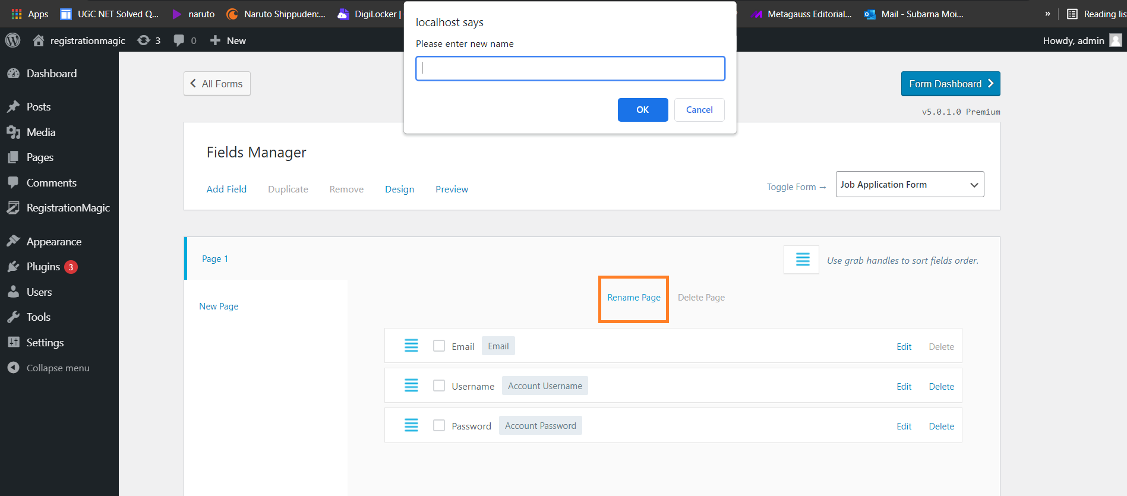
Task: Expand the bookmarks overflow chevron
Action: coord(1047,14)
